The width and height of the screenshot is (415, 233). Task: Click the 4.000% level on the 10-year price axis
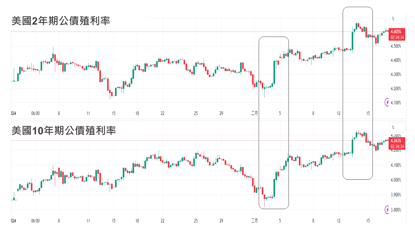pyautogui.click(x=396, y=180)
